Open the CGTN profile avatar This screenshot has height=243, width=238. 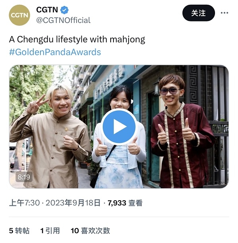point(19,15)
